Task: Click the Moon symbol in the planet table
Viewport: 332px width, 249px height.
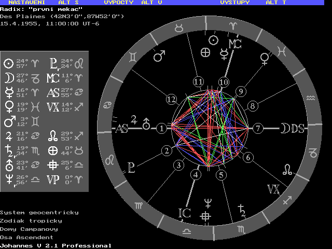Action: pos(8,78)
